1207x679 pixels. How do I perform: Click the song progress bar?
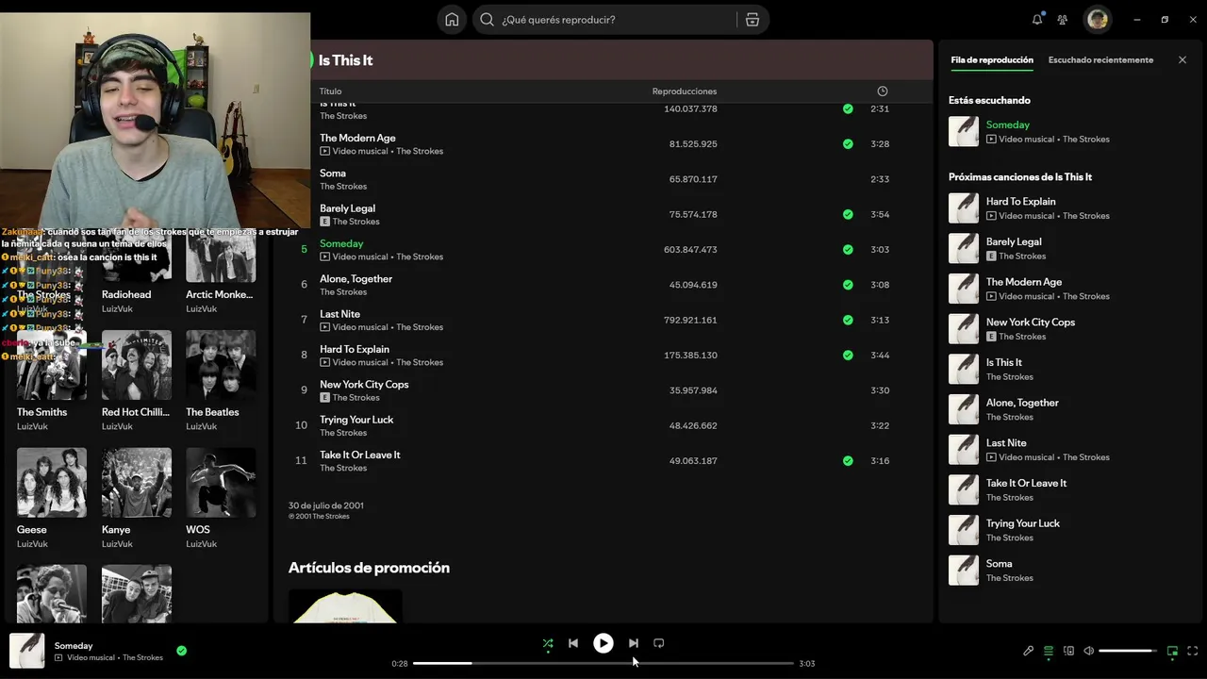[603, 663]
